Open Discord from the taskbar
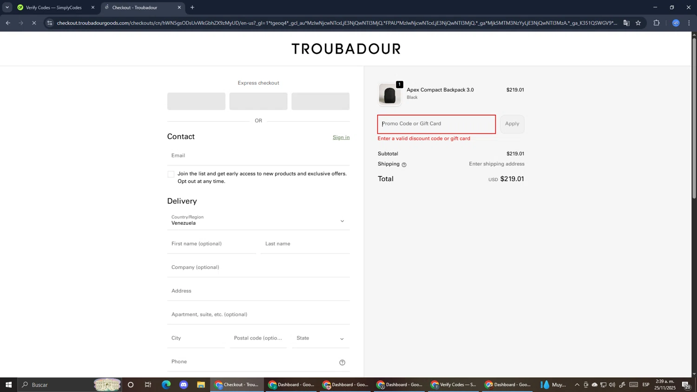This screenshot has width=697, height=392. (x=184, y=385)
